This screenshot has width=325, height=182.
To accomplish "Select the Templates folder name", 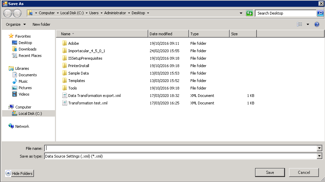I will 76,81.
